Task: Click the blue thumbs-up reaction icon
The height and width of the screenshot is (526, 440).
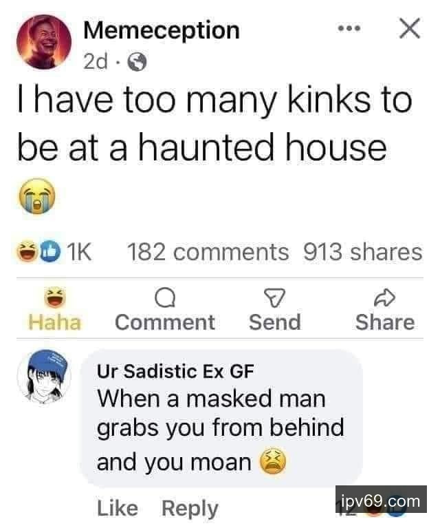Action: click(51, 253)
